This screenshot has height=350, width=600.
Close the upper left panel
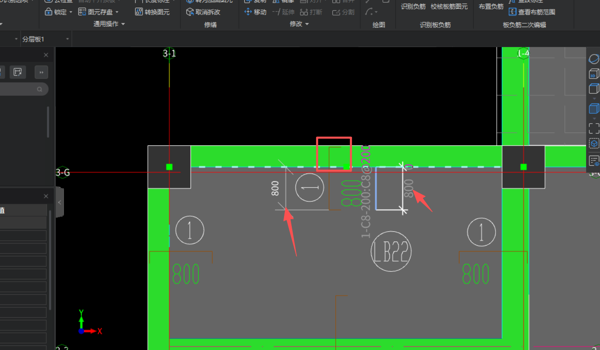(x=46, y=55)
